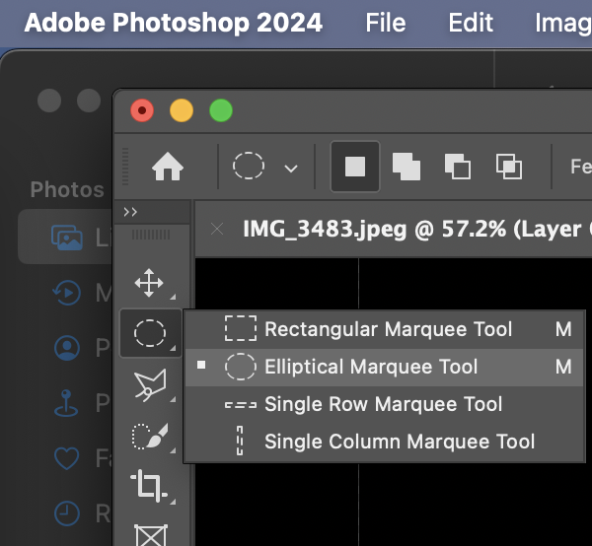Select the Move tool
This screenshot has width=592, height=546.
point(149,283)
